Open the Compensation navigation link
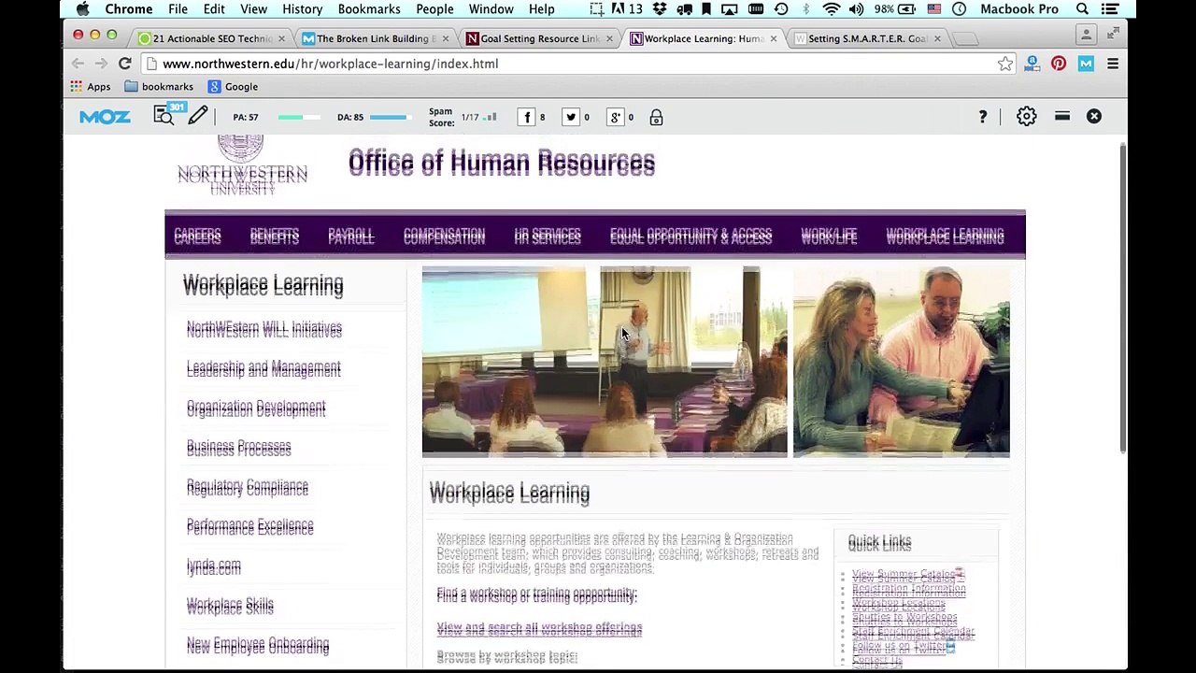Screen dimensions: 1196x673 point(444,236)
